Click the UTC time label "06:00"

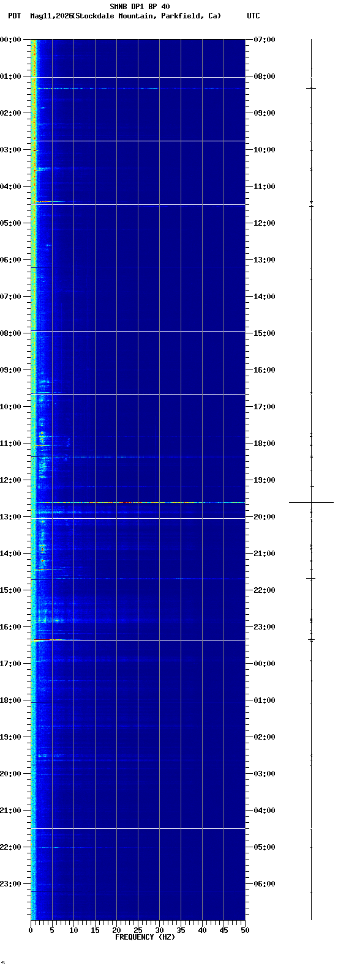265,884
